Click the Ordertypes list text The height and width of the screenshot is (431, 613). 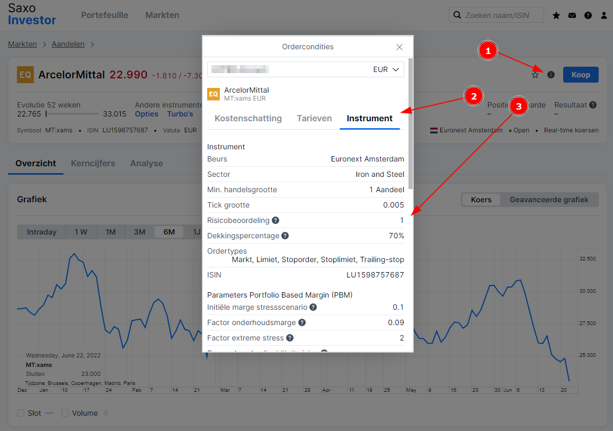(x=318, y=260)
